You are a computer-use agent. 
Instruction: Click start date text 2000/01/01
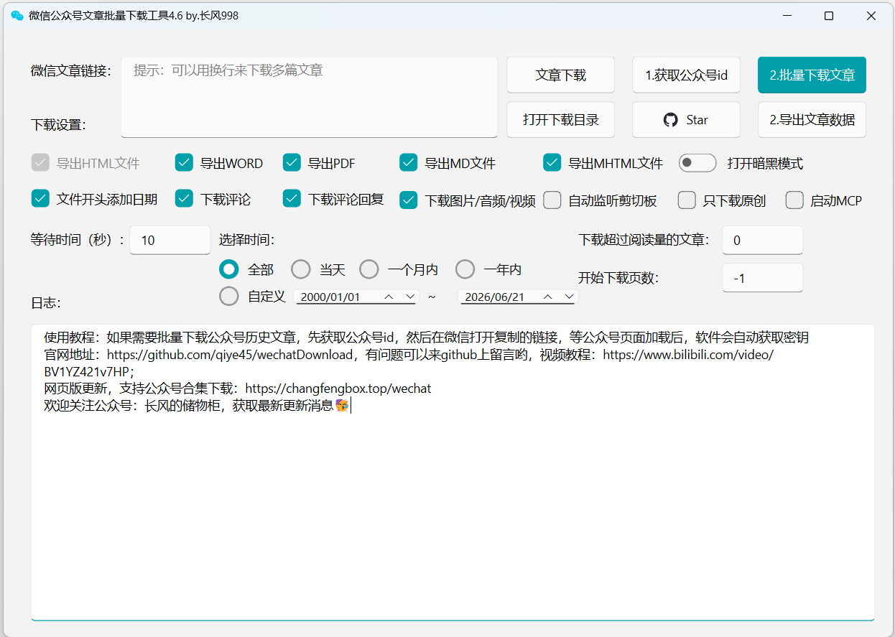click(x=330, y=297)
